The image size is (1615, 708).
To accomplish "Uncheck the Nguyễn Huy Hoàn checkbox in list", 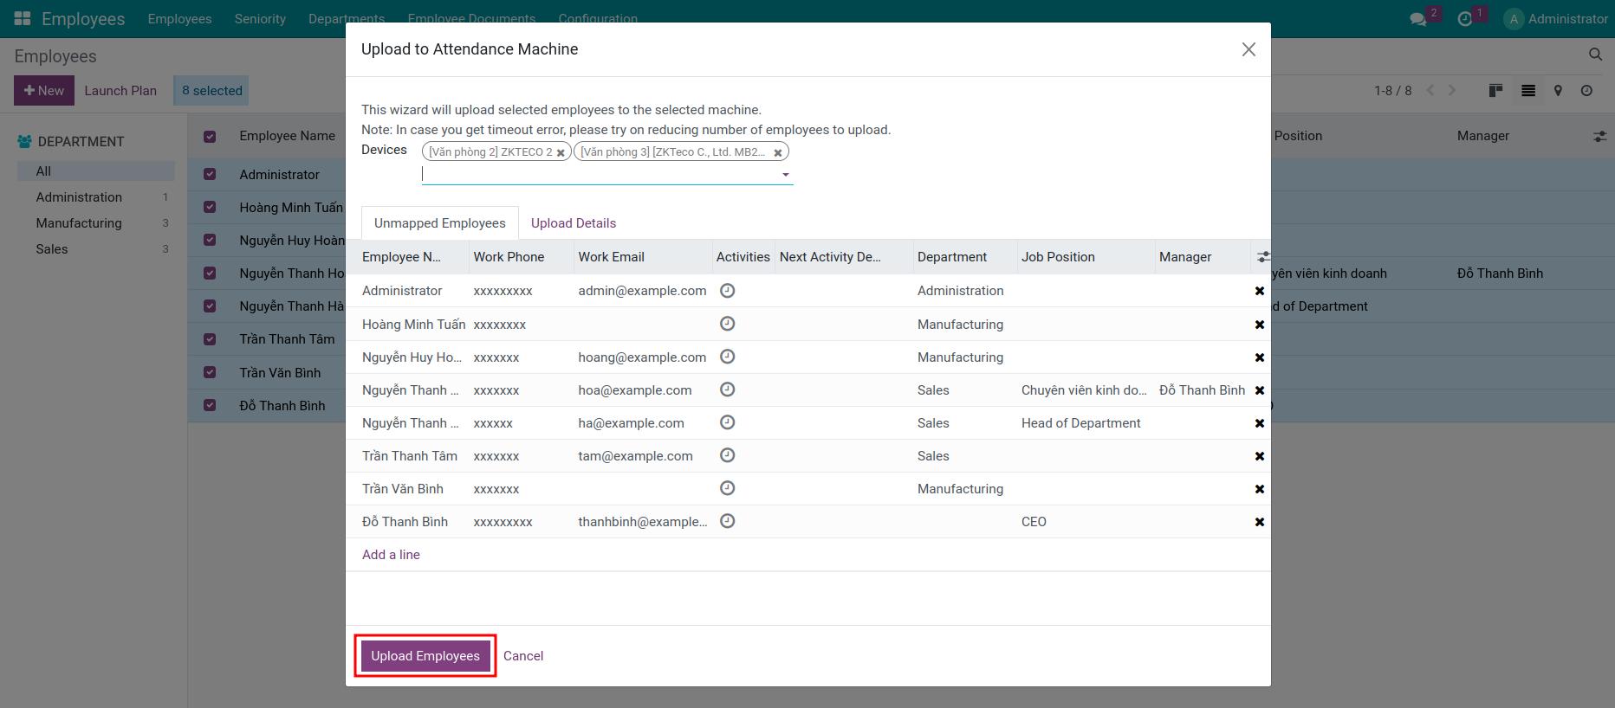I will (x=210, y=240).
